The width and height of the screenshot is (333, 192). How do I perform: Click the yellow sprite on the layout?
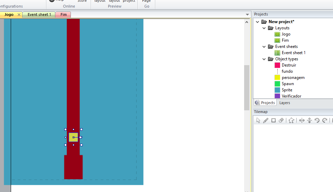coord(73,137)
